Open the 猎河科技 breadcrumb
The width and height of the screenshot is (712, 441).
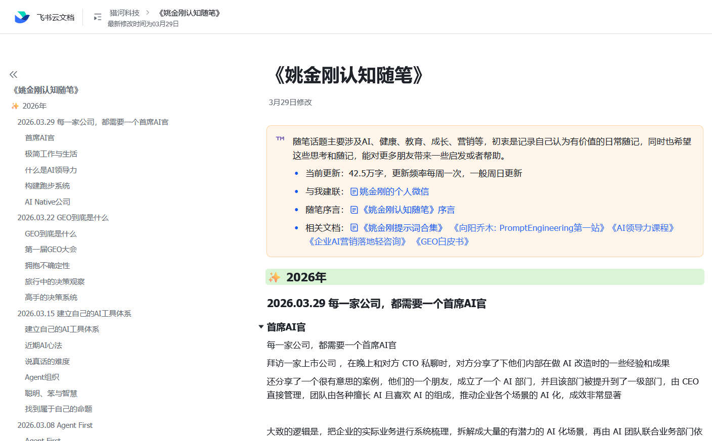pyautogui.click(x=124, y=13)
